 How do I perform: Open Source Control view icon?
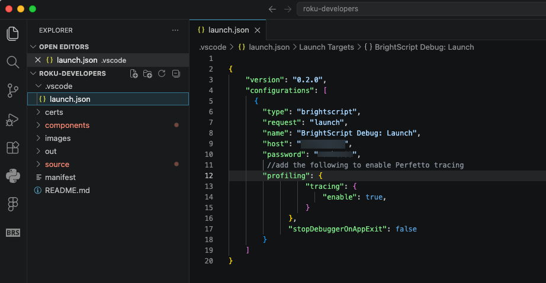[x=12, y=91]
